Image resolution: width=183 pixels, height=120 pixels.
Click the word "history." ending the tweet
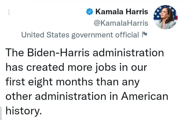(x=24, y=111)
